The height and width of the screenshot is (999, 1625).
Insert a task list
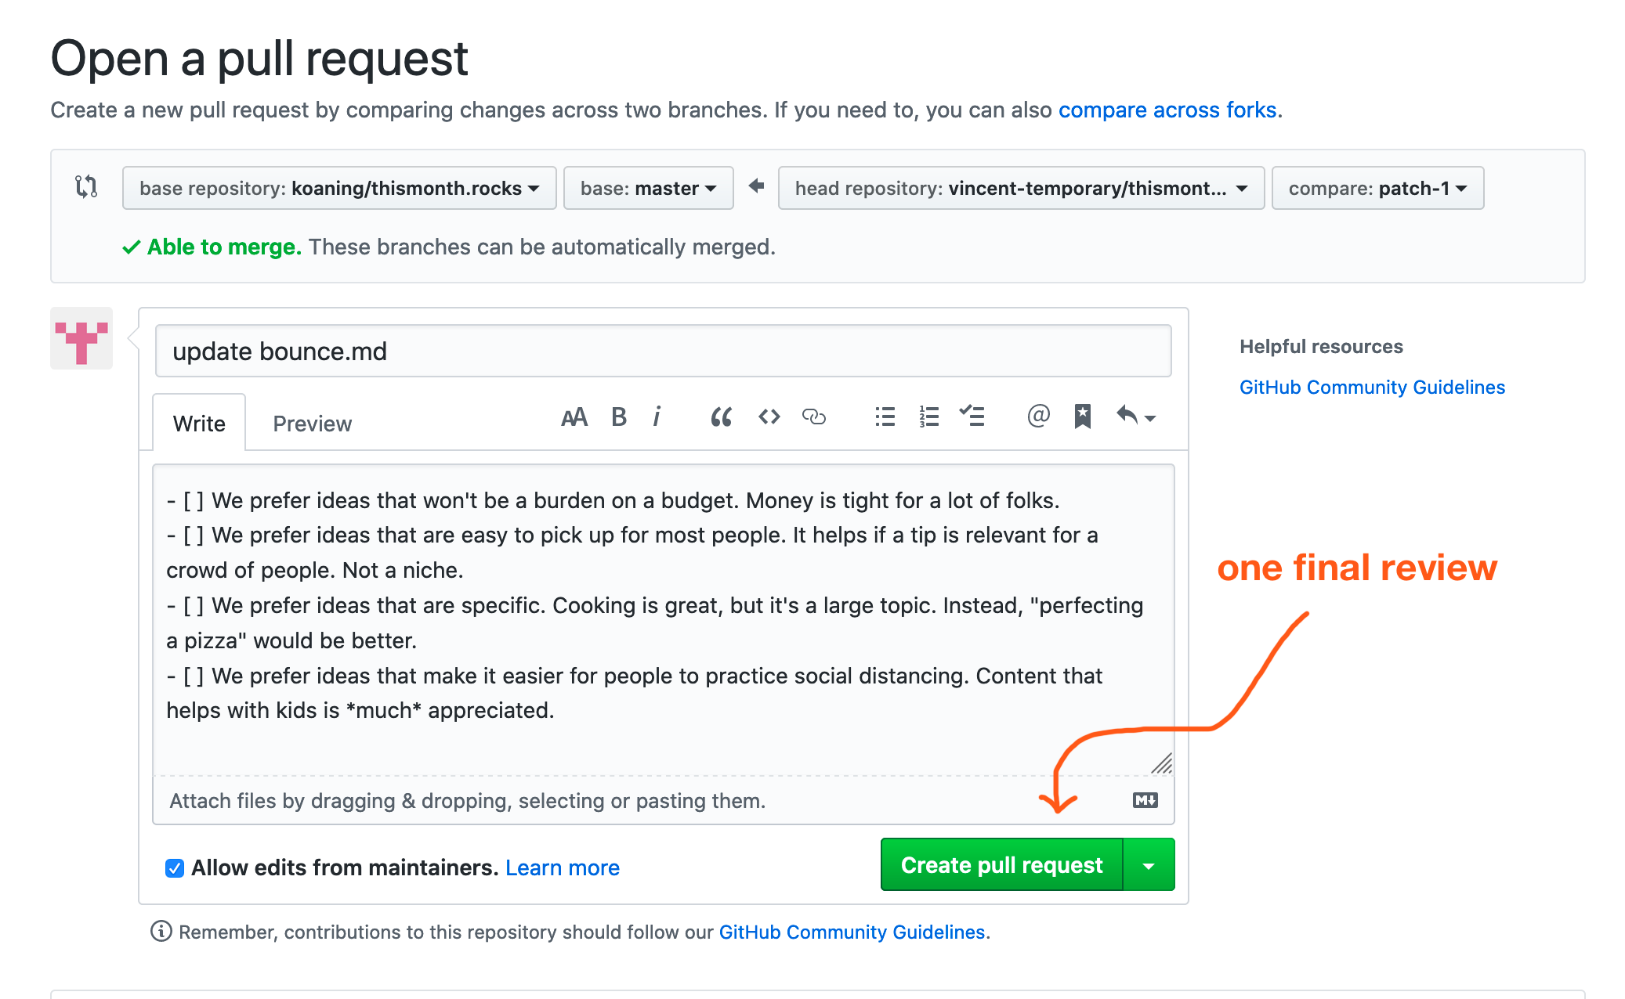click(x=972, y=416)
